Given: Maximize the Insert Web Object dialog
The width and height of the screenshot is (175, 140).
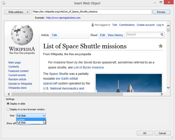Looking at the screenshot, I should (x=161, y=2).
